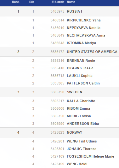119x168 pixels.
Task: Click the Bib column header
Action: [32, 2]
